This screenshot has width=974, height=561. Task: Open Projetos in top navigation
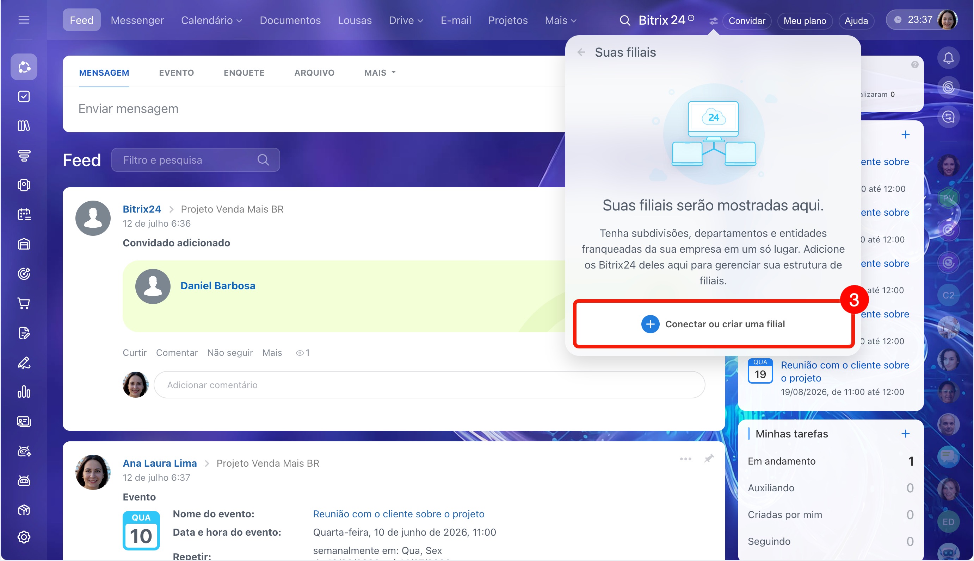pos(508,20)
